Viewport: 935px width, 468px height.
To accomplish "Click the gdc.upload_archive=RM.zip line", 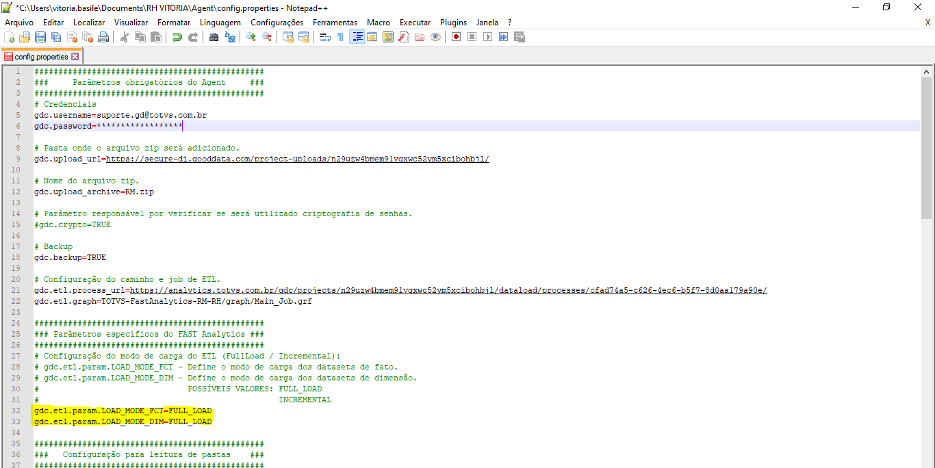I will click(x=94, y=192).
